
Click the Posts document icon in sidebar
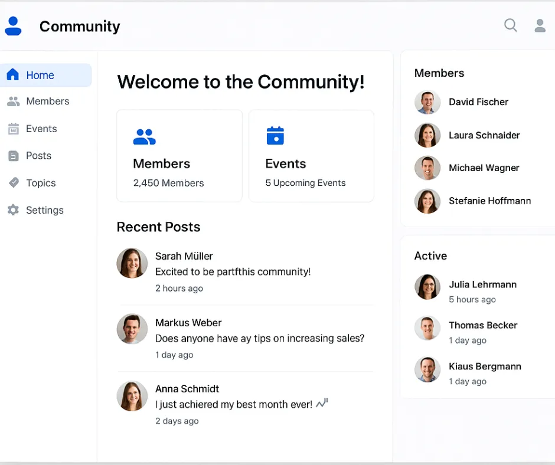14,156
